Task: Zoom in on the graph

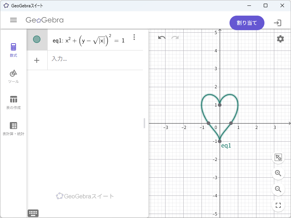Action: click(x=278, y=173)
